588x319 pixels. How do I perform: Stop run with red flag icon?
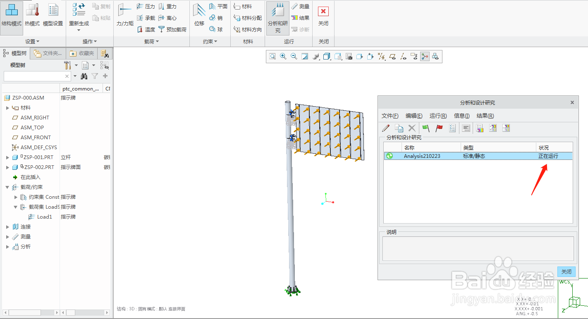[x=439, y=129]
